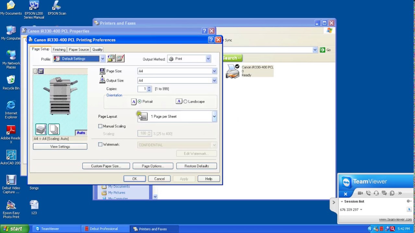Screen dimensions: 415x233
Task: Click Copies spinner up arrow
Action: coord(149,87)
